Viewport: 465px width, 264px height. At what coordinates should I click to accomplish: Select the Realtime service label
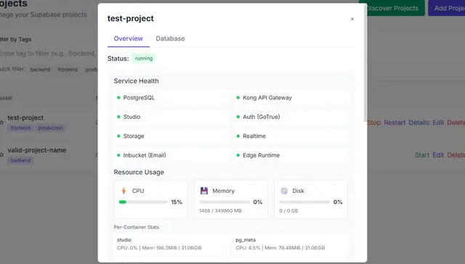[x=254, y=136]
